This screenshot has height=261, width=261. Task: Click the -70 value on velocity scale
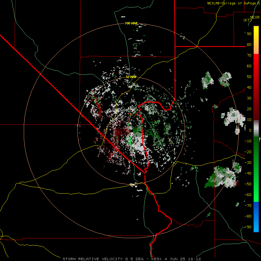point(248,206)
